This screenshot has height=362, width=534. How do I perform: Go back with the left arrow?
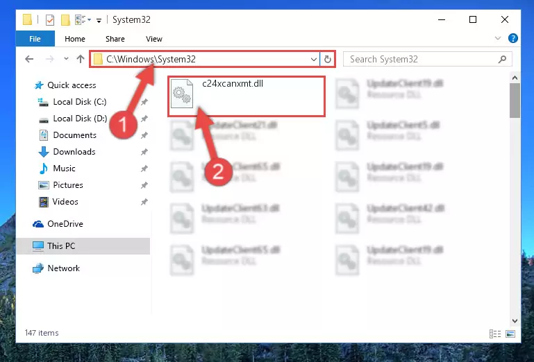[x=29, y=59]
